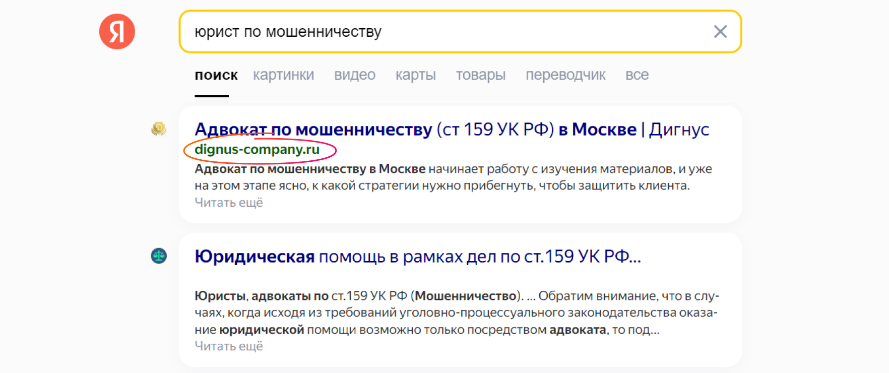Expand the first result via Читать ещё
Viewport: 889px width, 373px height.
tap(229, 202)
